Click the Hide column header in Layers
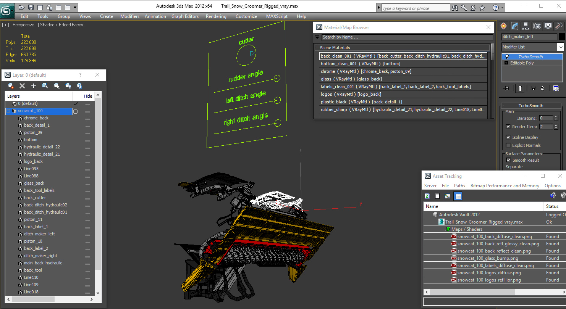 click(88, 96)
